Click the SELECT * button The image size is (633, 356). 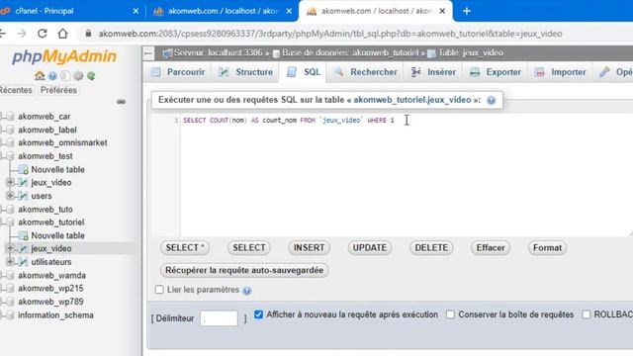click(x=185, y=247)
